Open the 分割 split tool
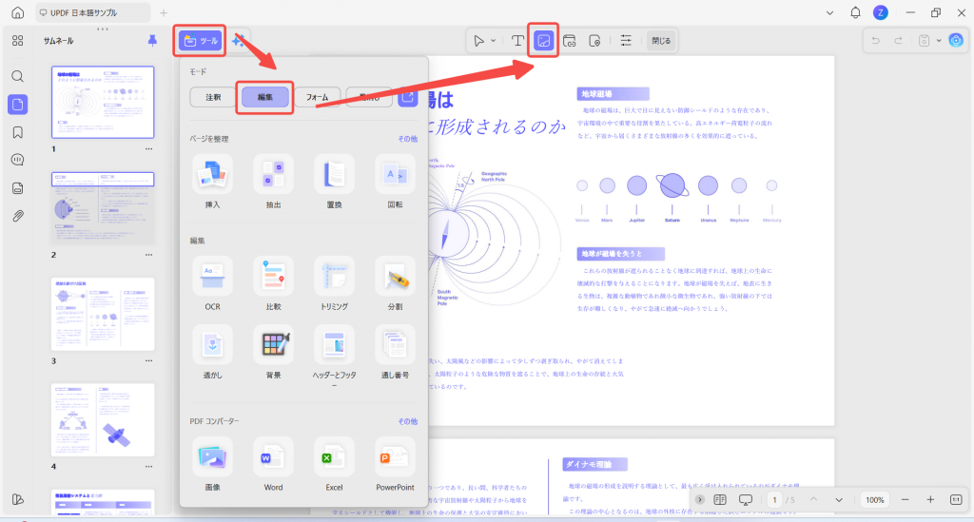The width and height of the screenshot is (974, 522). pos(395,276)
